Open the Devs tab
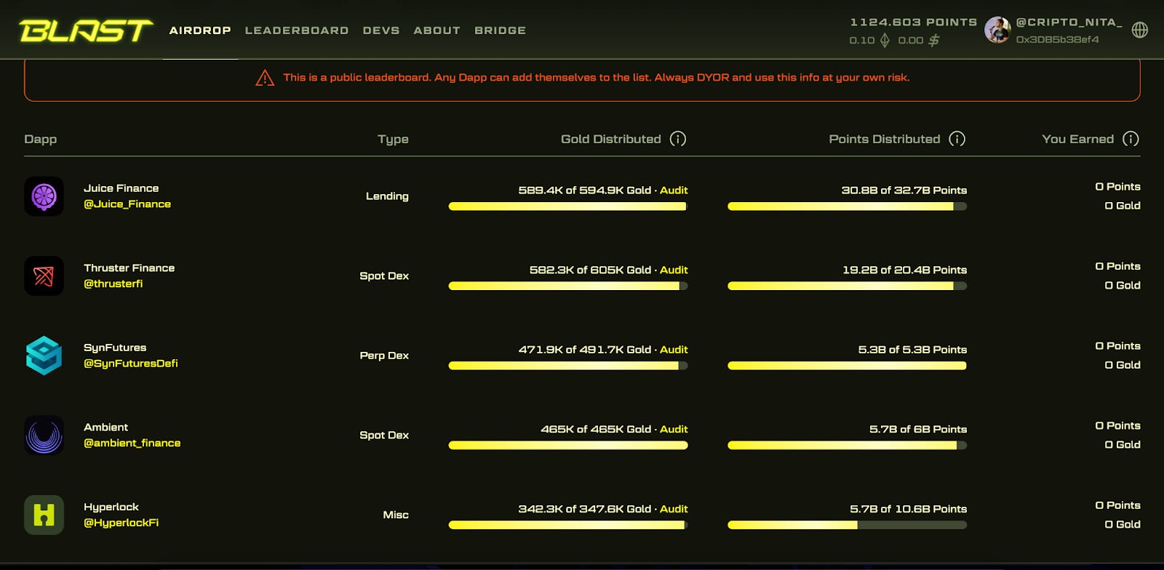This screenshot has width=1164, height=570. coord(381,31)
